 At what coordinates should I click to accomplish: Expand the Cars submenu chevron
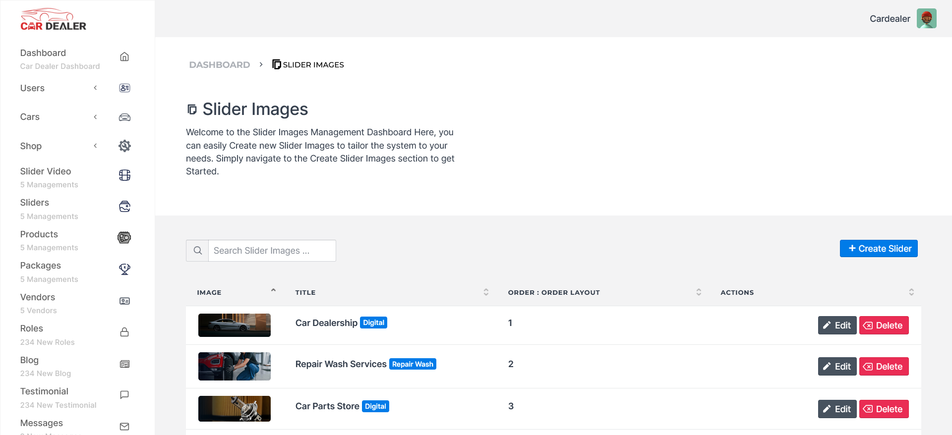95,117
